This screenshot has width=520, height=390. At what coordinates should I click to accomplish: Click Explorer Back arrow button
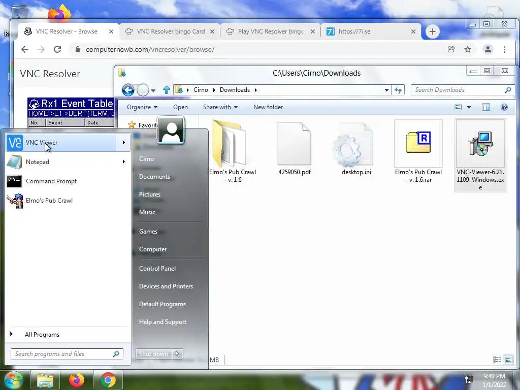click(128, 90)
